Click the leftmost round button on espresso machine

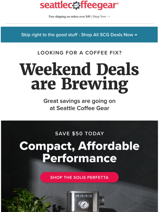77,196
